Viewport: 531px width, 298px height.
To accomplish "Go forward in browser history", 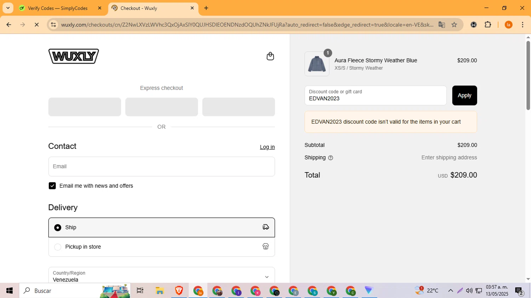I will tap(23, 25).
